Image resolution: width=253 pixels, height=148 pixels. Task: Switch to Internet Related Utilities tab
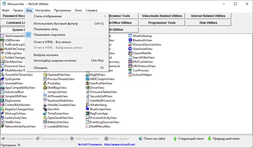[x=208, y=16]
